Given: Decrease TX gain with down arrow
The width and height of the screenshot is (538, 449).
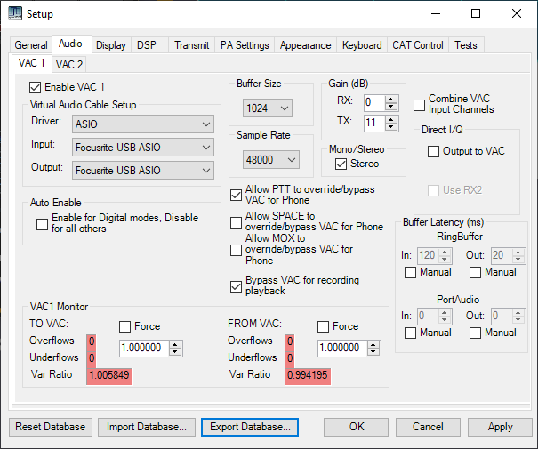Looking at the screenshot, I should (x=391, y=127).
